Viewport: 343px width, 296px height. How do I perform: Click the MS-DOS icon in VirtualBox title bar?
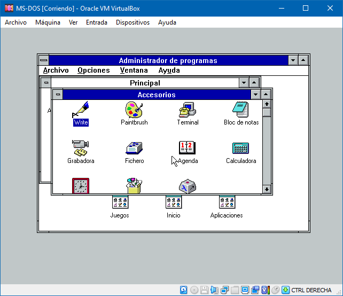click(9, 9)
